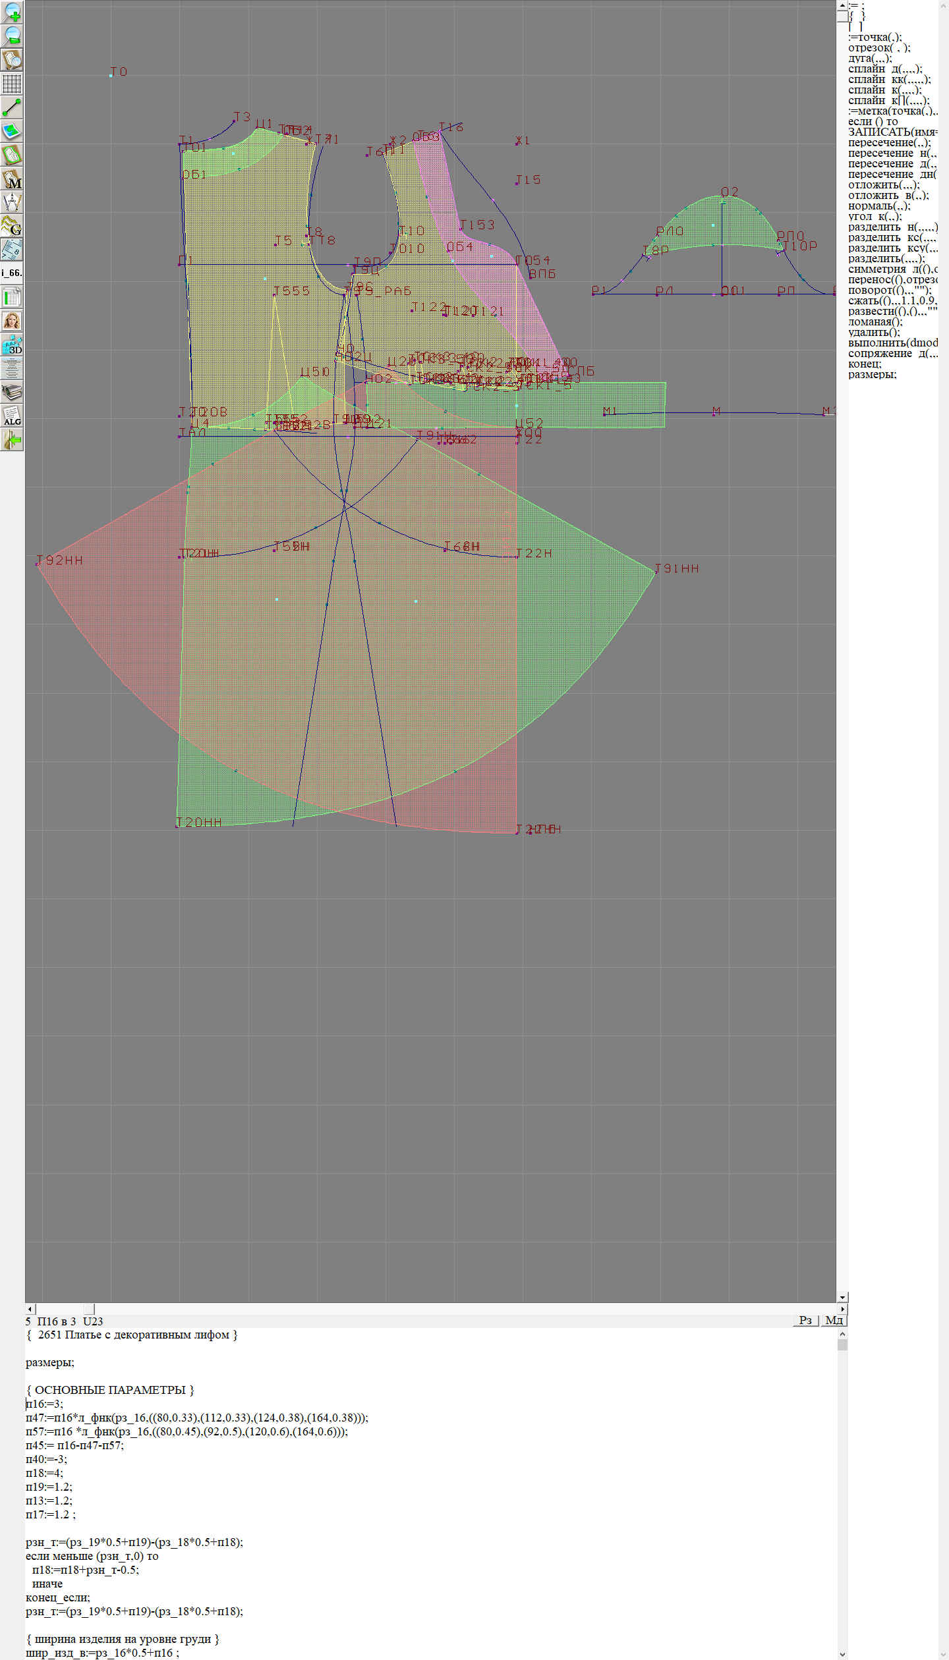Select the line segment tool icon
Screen dimensions: 949x1660
(x=12, y=107)
